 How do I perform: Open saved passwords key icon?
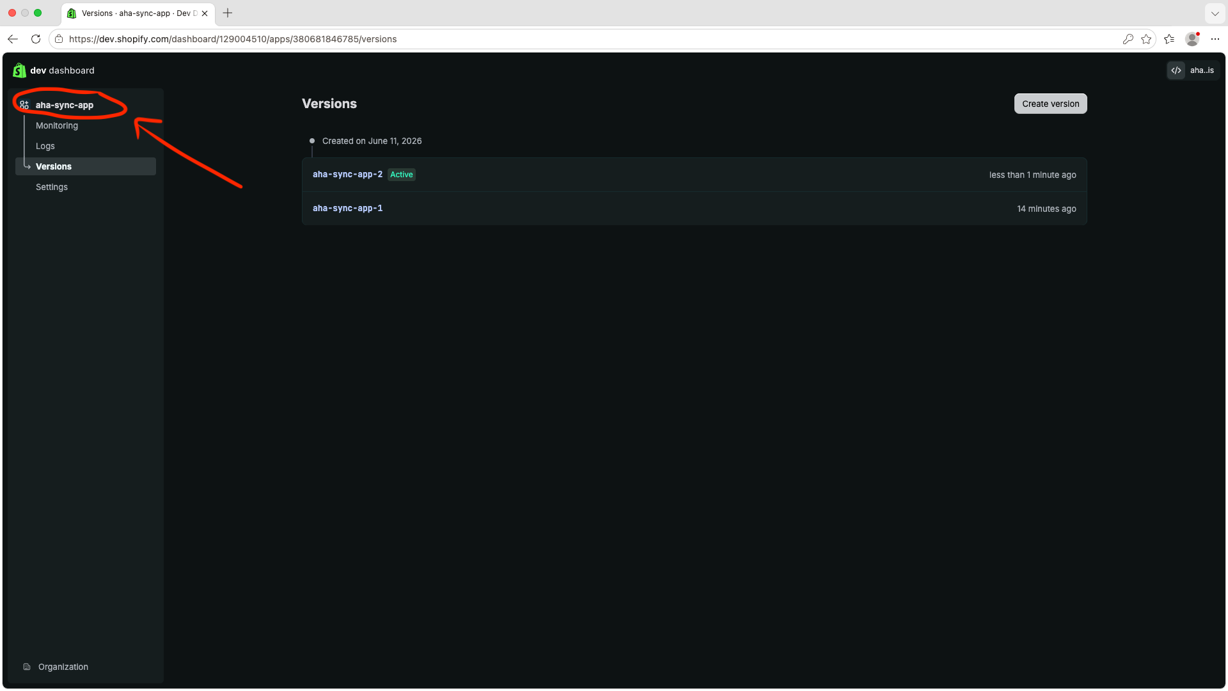1128,39
